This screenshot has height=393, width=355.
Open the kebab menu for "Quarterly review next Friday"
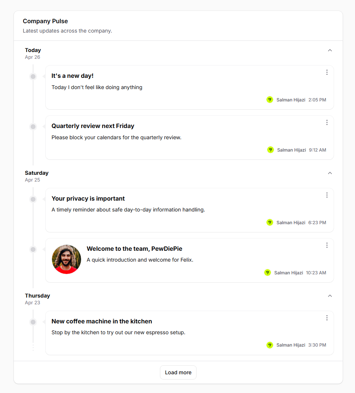pos(327,122)
